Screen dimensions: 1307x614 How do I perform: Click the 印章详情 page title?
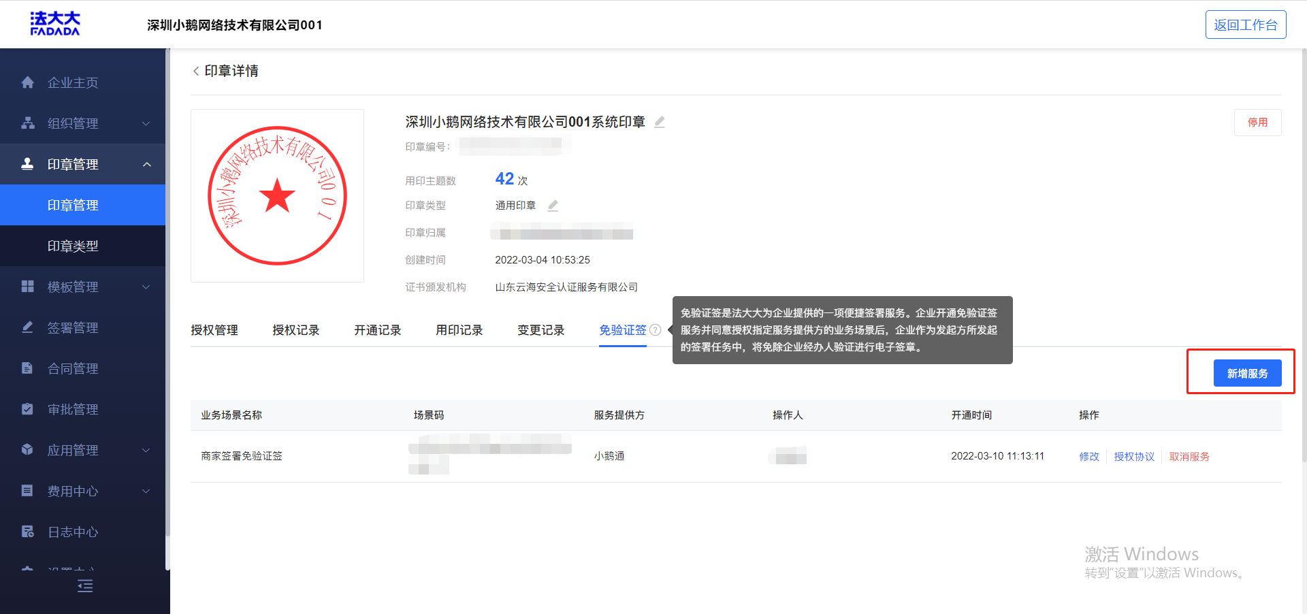pos(231,71)
